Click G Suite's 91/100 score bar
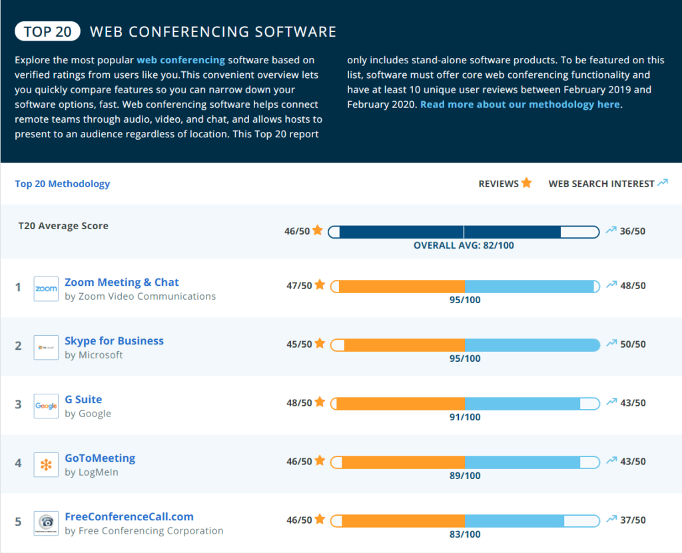The width and height of the screenshot is (682, 553). pyautogui.click(x=465, y=404)
